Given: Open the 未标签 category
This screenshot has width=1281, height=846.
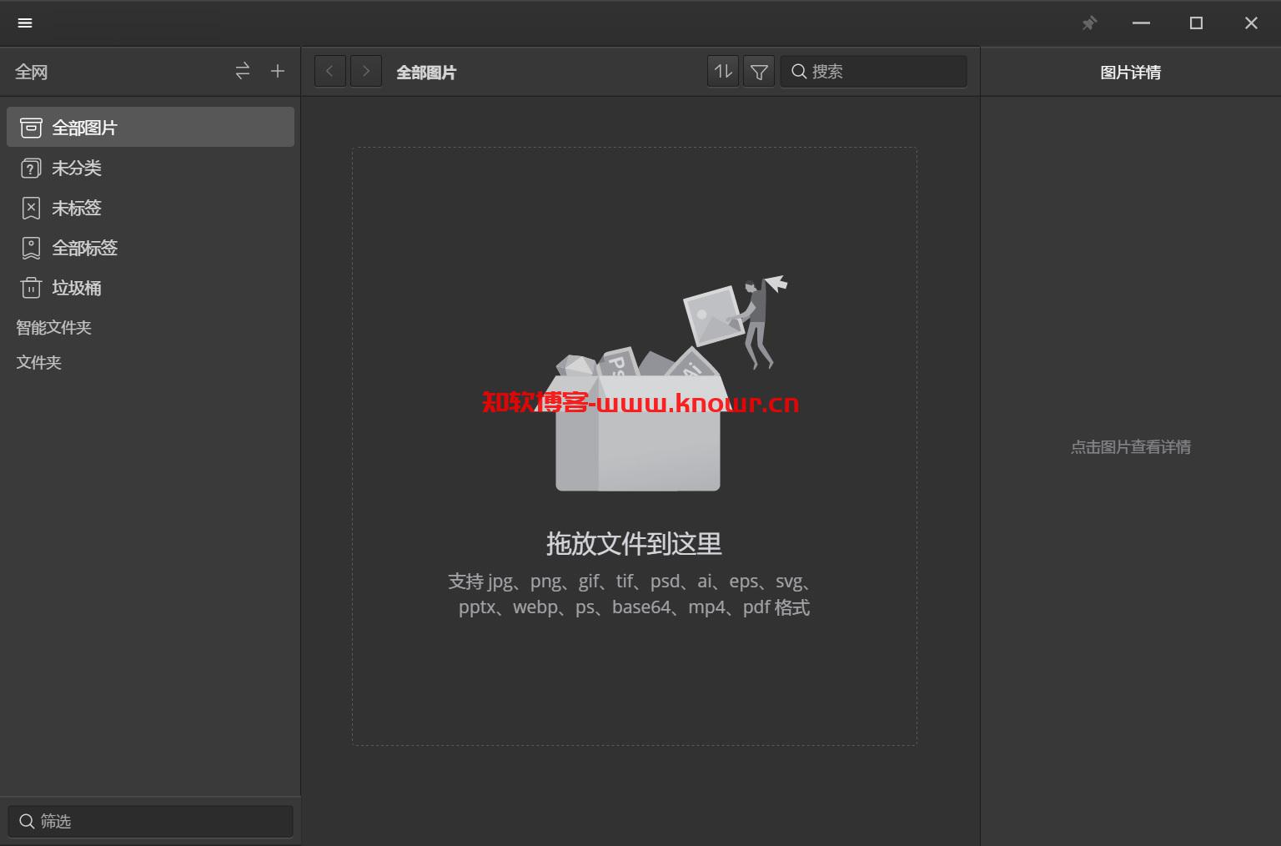Looking at the screenshot, I should click(x=150, y=208).
